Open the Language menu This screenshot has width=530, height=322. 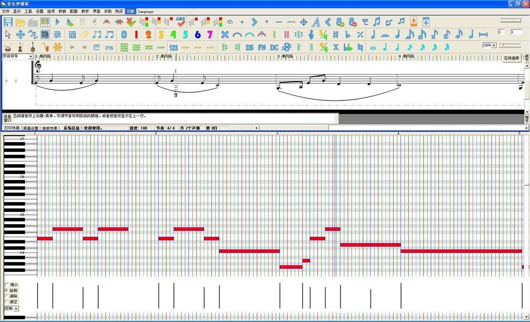145,11
